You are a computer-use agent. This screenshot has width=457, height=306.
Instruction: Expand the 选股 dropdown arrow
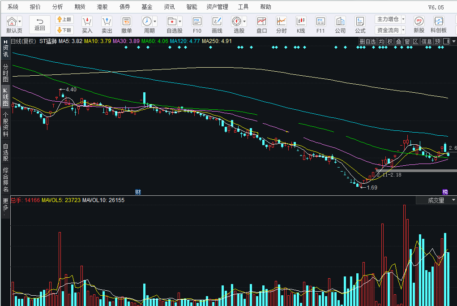[244, 22]
